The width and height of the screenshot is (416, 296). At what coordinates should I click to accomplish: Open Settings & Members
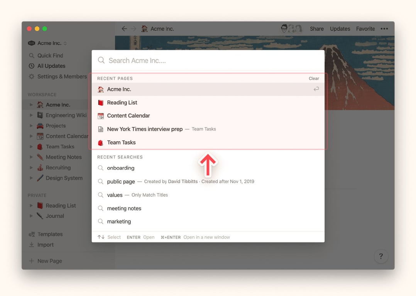pos(62,76)
